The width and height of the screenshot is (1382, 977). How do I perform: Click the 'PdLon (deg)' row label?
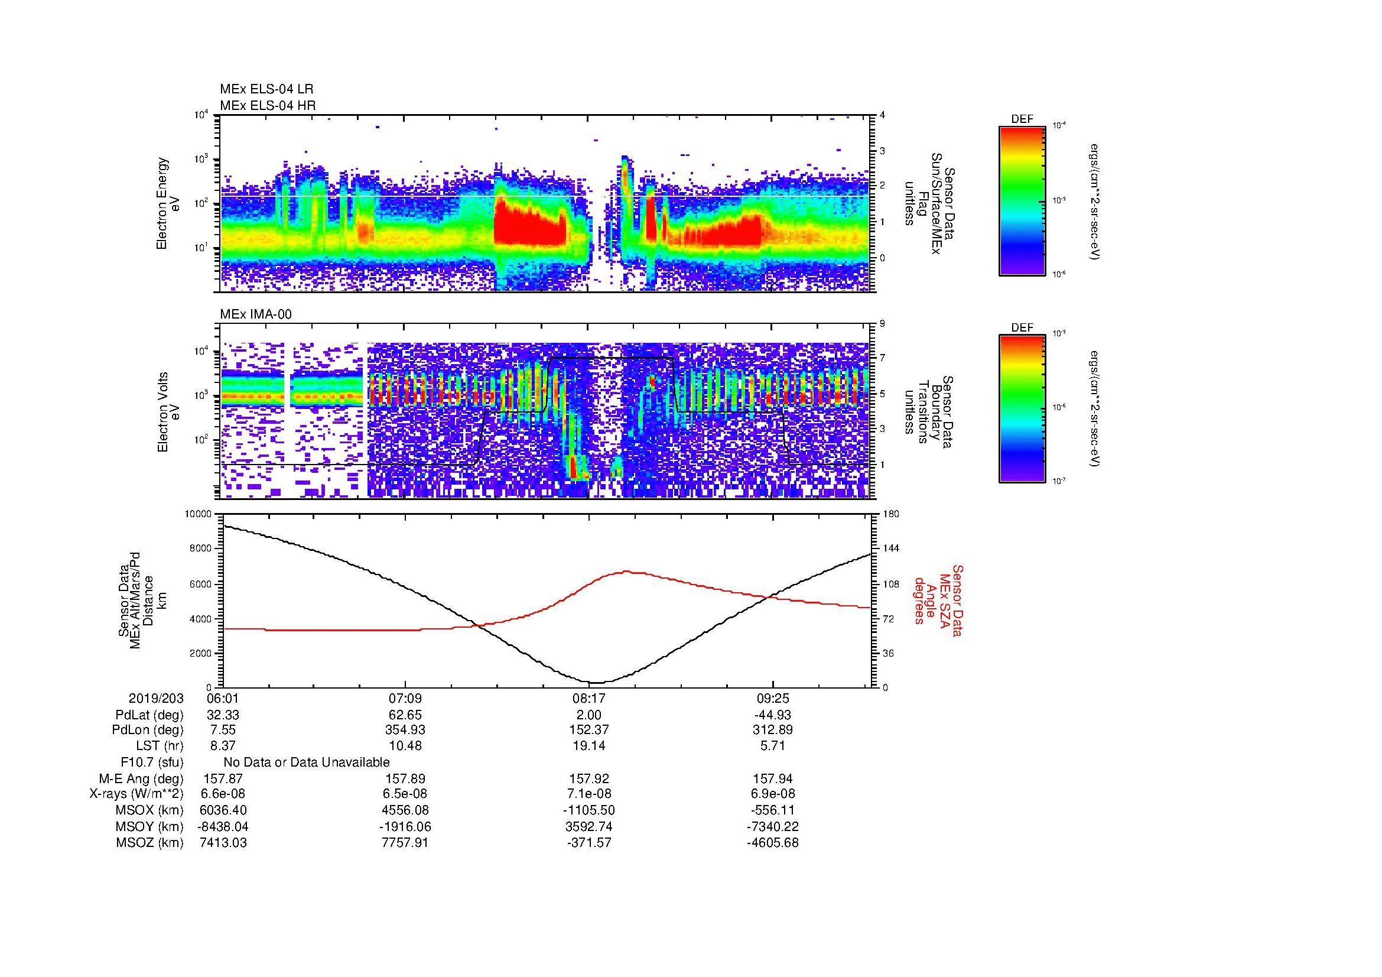click(x=148, y=730)
